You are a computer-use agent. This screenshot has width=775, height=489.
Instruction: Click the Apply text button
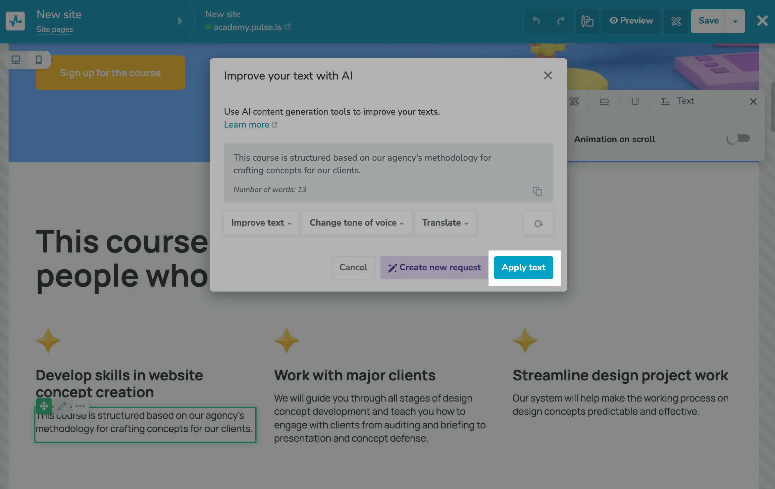tap(523, 267)
